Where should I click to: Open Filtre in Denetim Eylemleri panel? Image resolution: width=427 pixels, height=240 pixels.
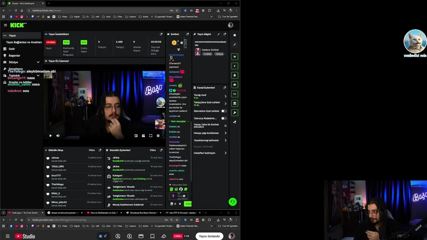pyautogui.click(x=153, y=150)
